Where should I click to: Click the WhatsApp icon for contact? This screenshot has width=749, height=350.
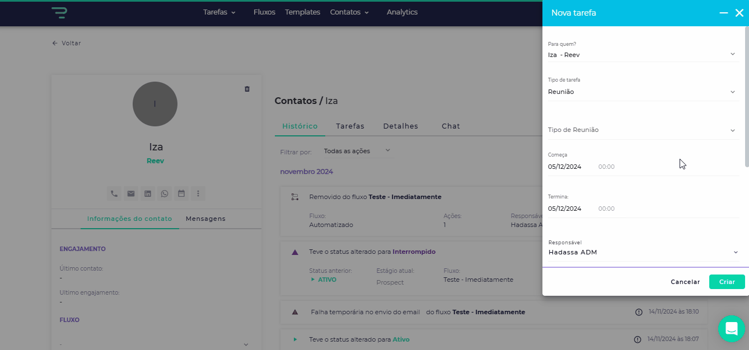click(x=165, y=193)
